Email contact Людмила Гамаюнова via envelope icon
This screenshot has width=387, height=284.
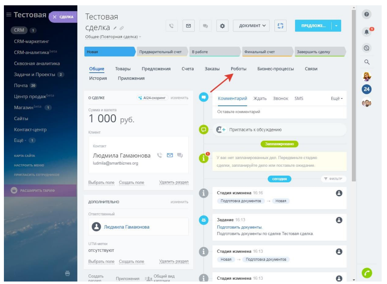pos(170,155)
